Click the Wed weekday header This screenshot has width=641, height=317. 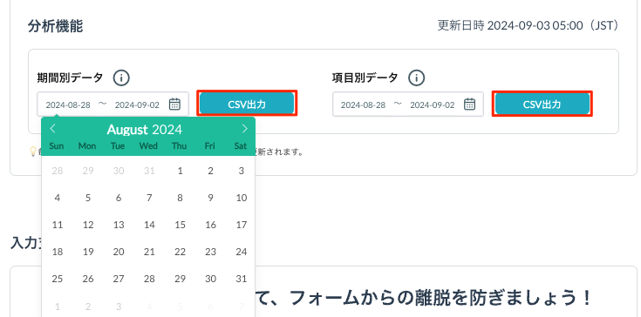(148, 145)
